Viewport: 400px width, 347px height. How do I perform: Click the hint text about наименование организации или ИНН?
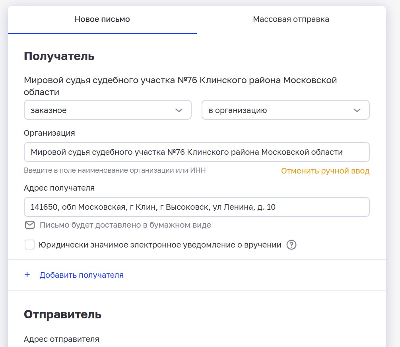[x=115, y=170]
